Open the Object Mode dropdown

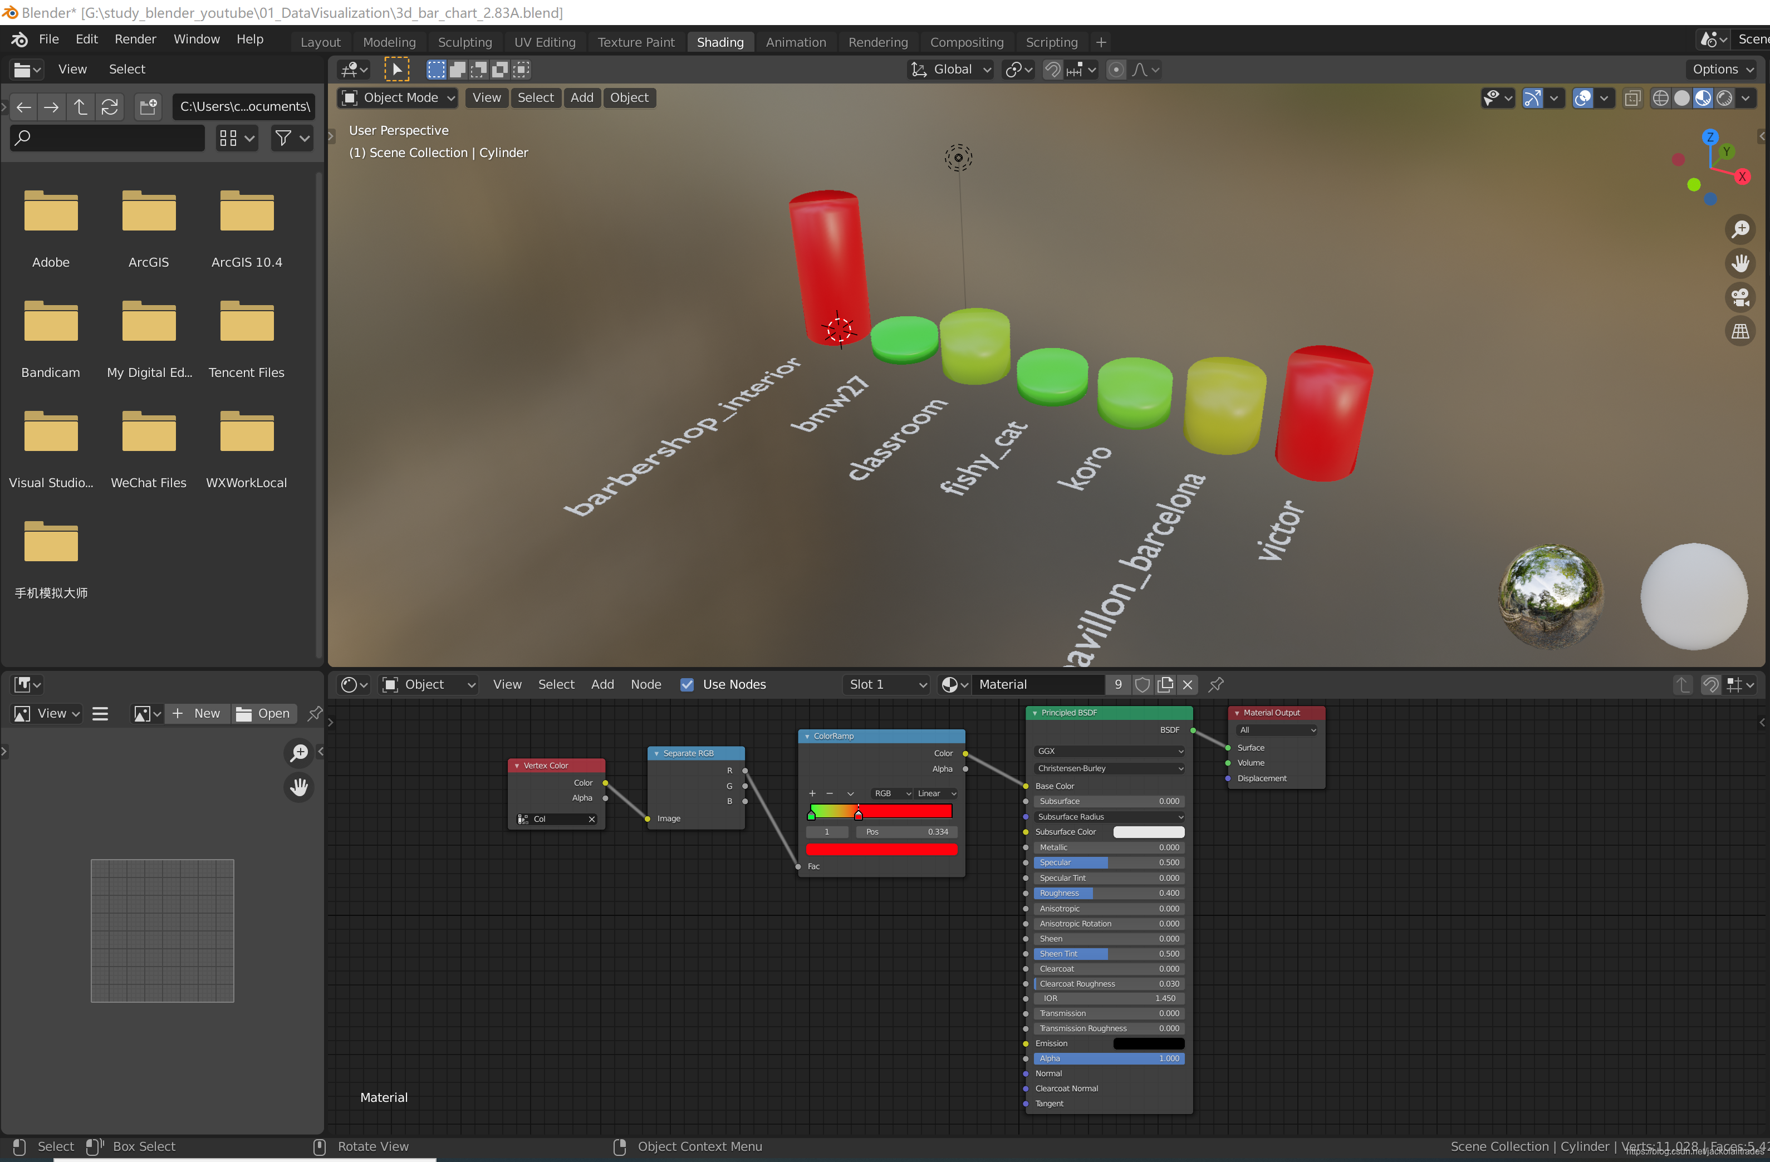(x=399, y=97)
